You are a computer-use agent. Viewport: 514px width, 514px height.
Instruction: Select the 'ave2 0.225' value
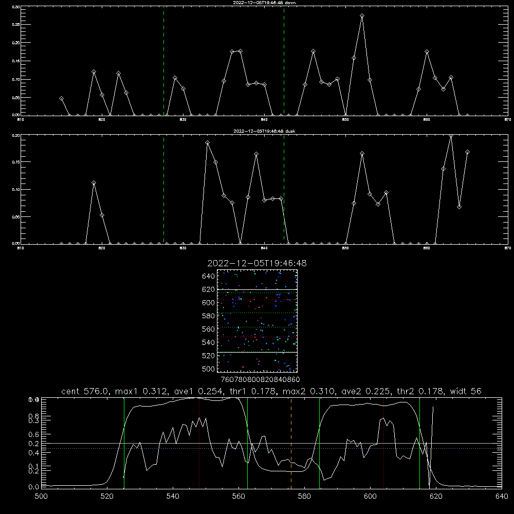365,391
